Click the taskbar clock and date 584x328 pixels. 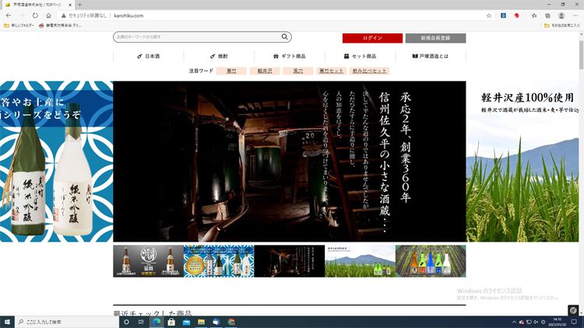coord(558,322)
